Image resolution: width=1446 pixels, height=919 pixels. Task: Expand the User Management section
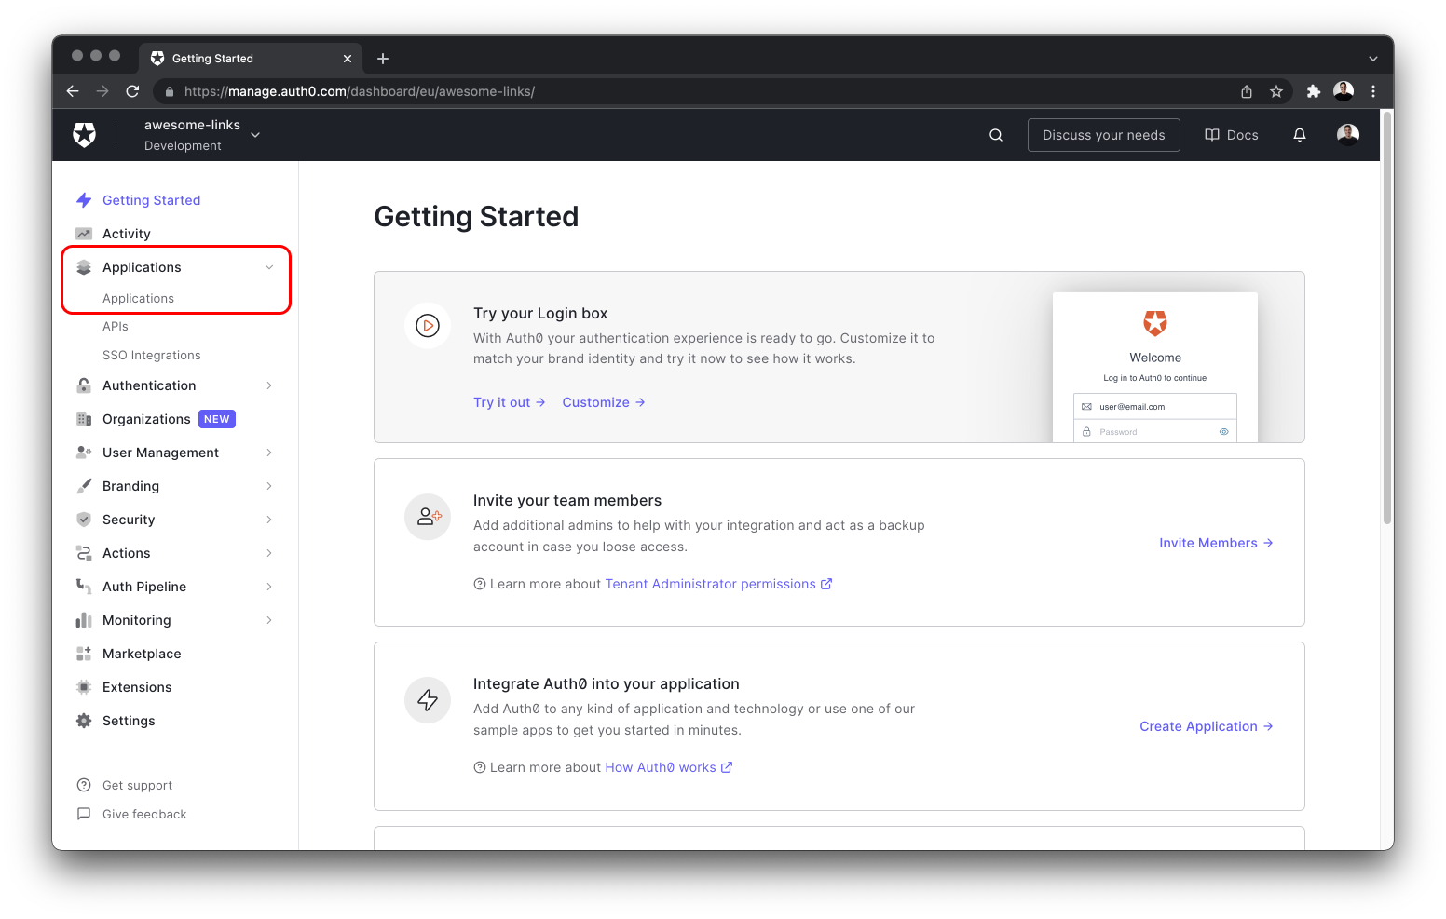[268, 452]
